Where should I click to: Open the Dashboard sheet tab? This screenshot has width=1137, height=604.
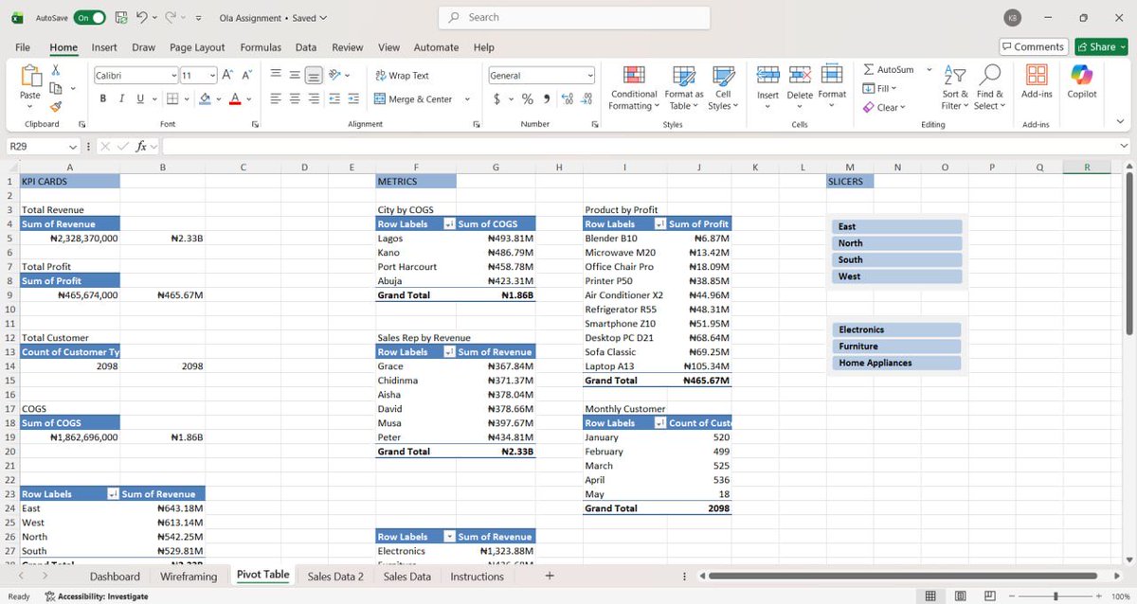[x=115, y=577]
